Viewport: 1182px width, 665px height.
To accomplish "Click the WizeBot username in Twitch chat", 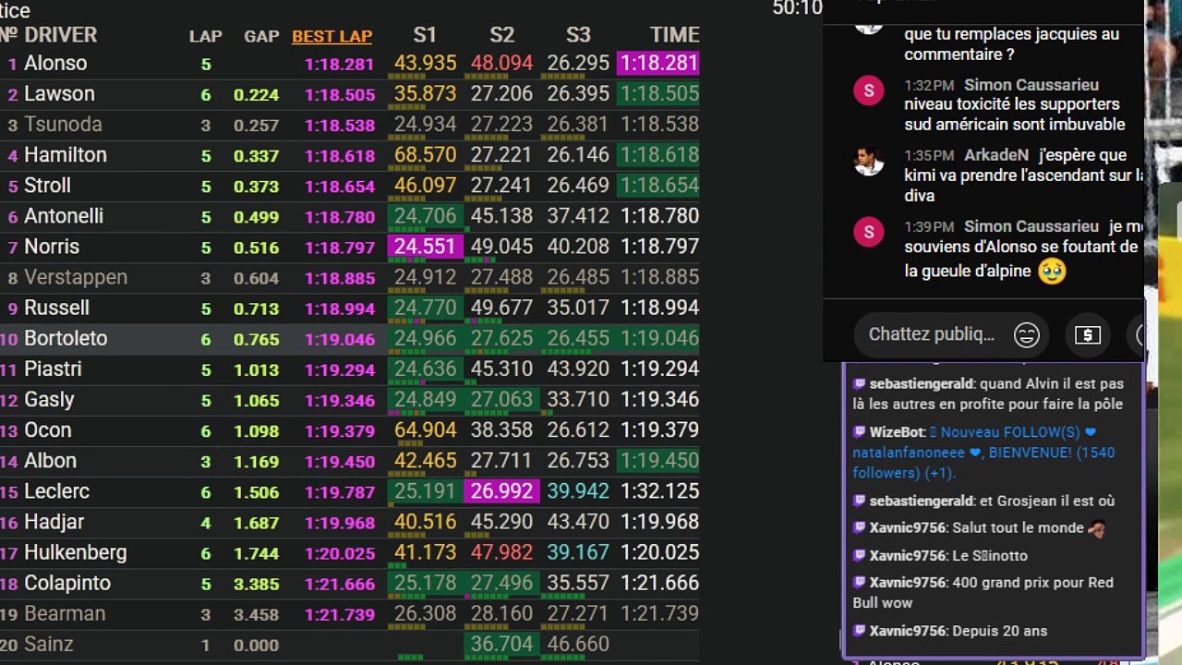I will pyautogui.click(x=897, y=432).
